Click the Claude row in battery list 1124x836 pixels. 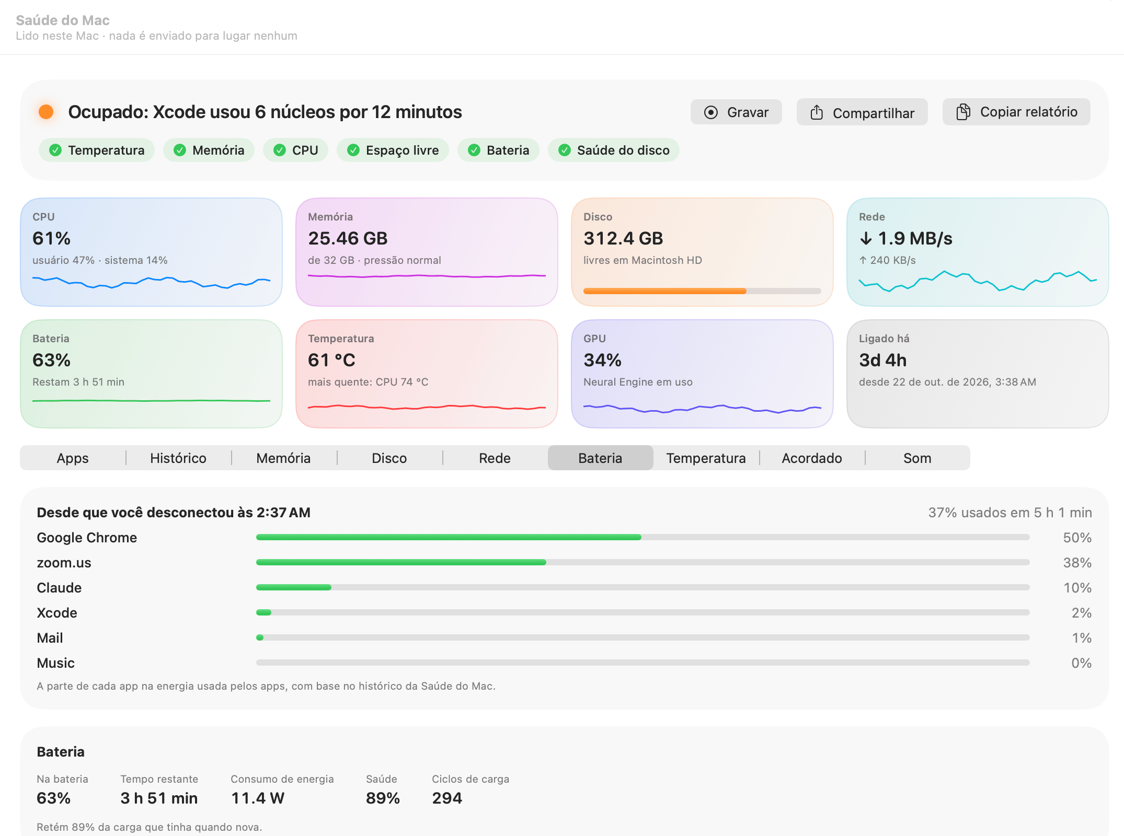564,588
